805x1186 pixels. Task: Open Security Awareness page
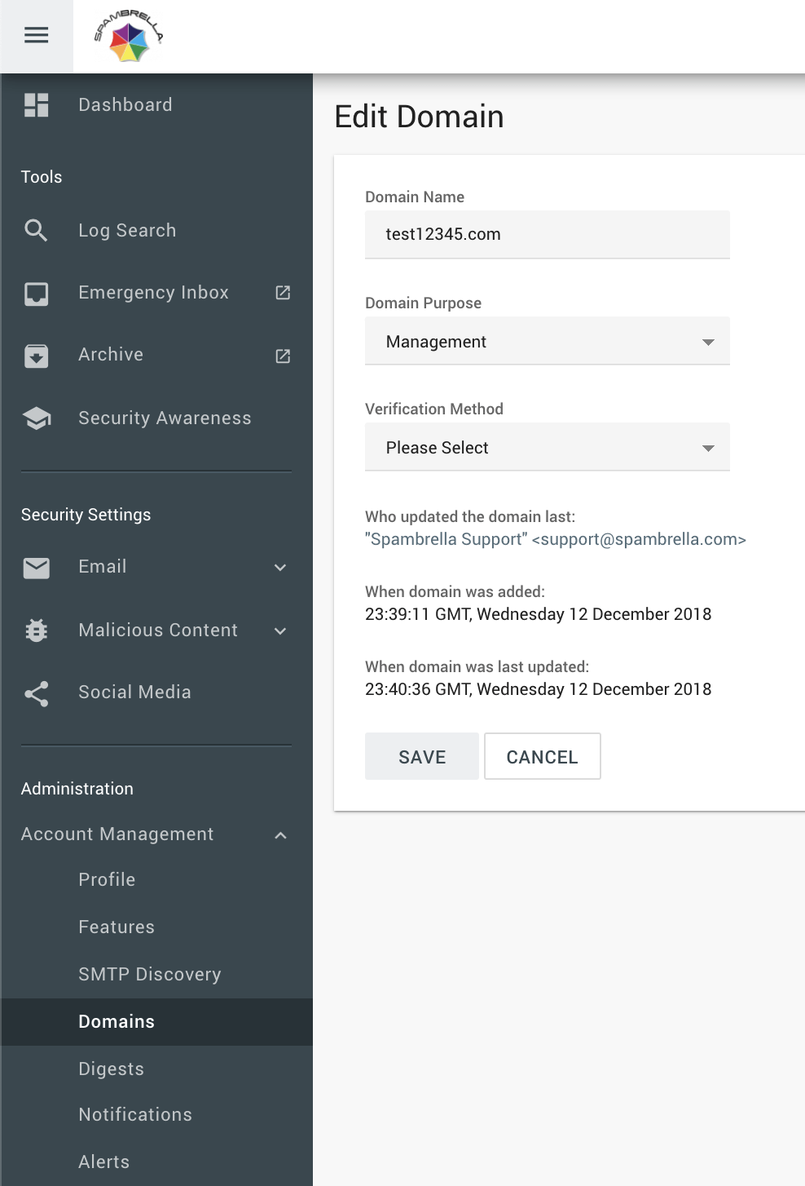pyautogui.click(x=165, y=418)
